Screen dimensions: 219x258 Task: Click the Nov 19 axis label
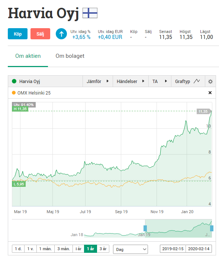tap(157, 212)
